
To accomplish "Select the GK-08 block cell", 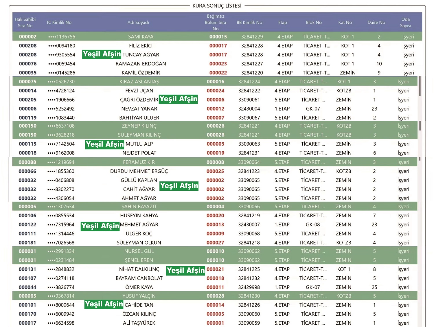I will pyautogui.click(x=313, y=225).
